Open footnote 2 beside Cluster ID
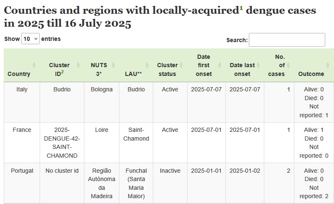 [62, 72]
